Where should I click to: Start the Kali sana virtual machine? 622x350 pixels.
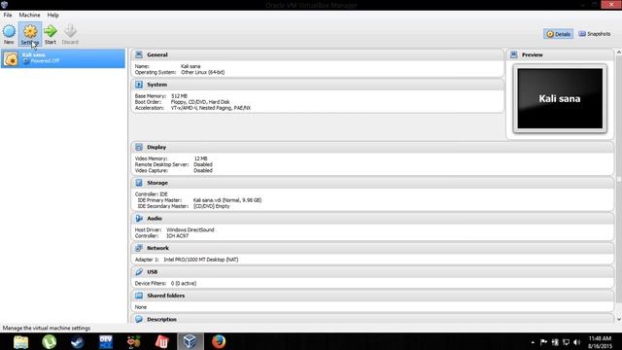[51, 34]
